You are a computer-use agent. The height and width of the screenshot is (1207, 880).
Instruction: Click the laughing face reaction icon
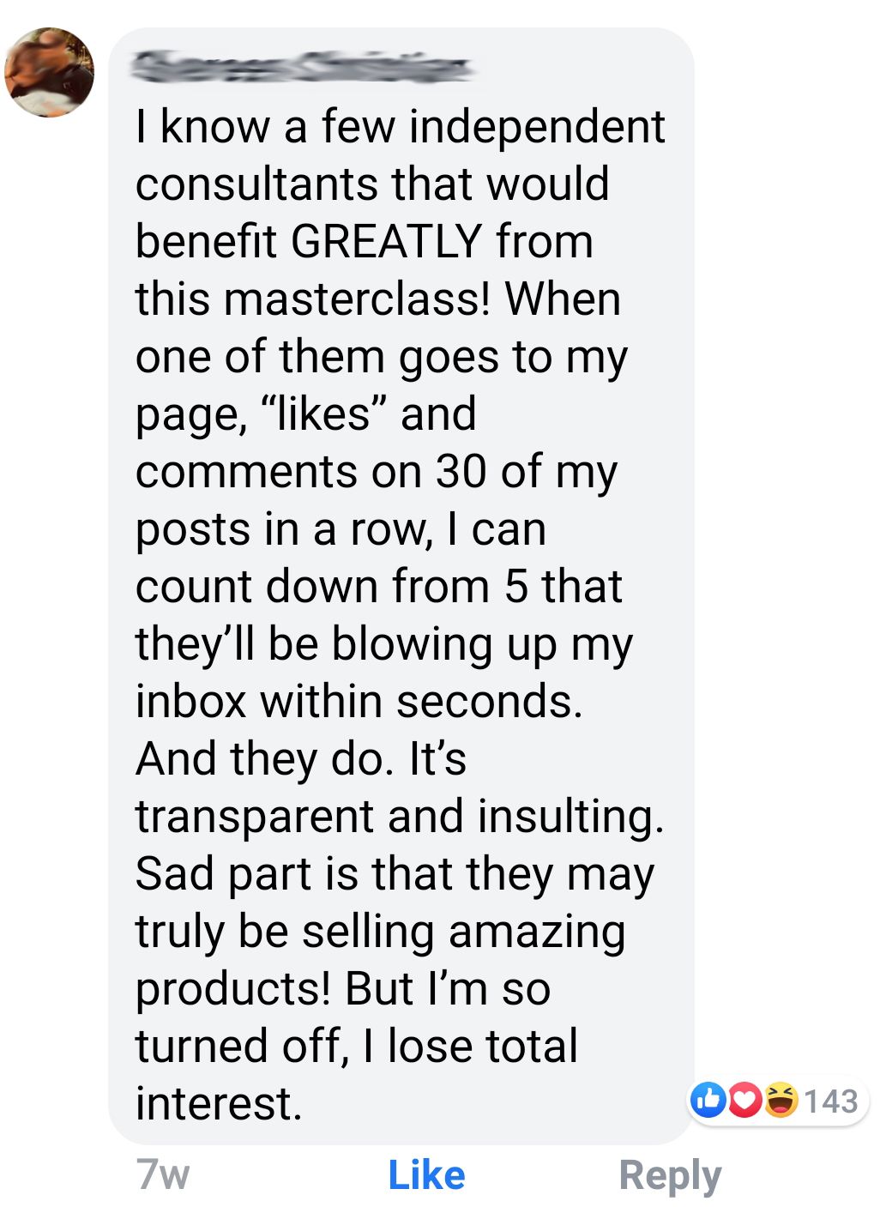pyautogui.click(x=780, y=1100)
